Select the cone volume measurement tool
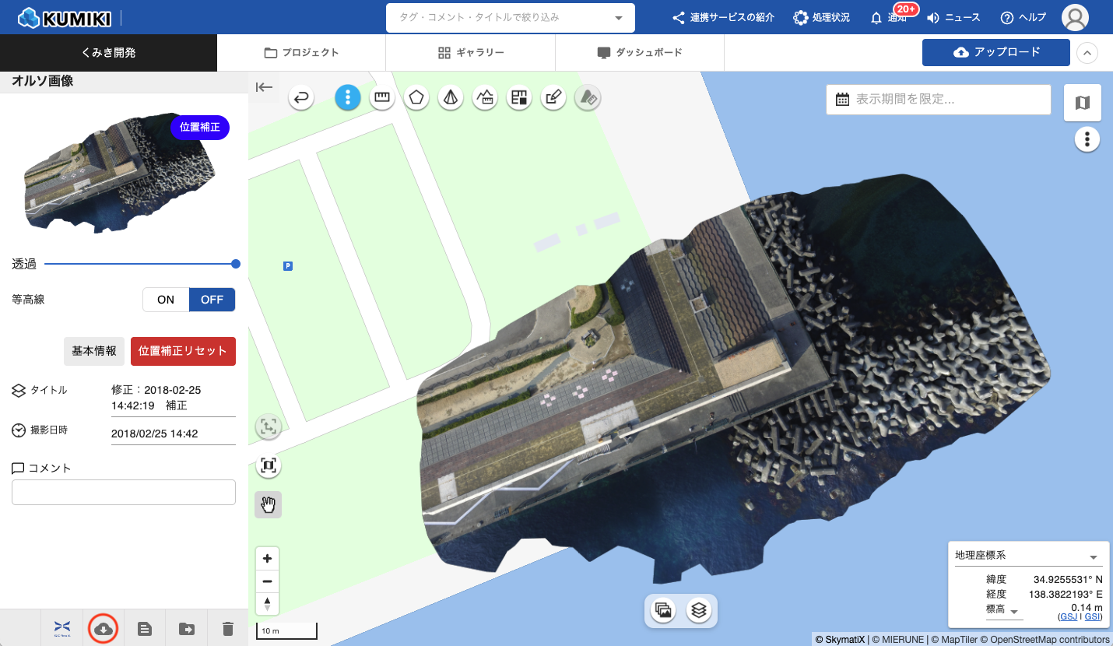1113x646 pixels. 451,97
